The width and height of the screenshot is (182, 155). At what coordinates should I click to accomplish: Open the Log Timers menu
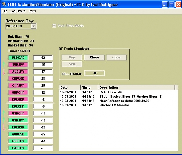click(x=18, y=11)
